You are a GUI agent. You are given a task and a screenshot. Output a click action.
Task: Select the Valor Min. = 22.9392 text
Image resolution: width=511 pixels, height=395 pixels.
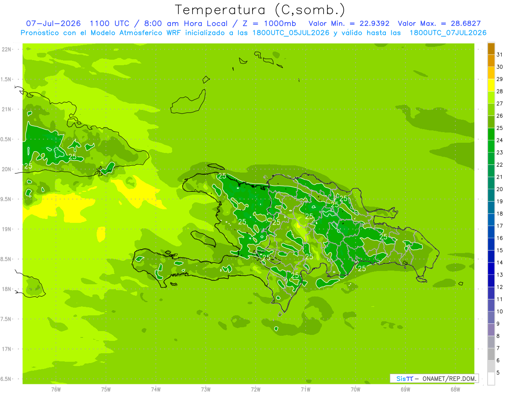[x=349, y=24]
